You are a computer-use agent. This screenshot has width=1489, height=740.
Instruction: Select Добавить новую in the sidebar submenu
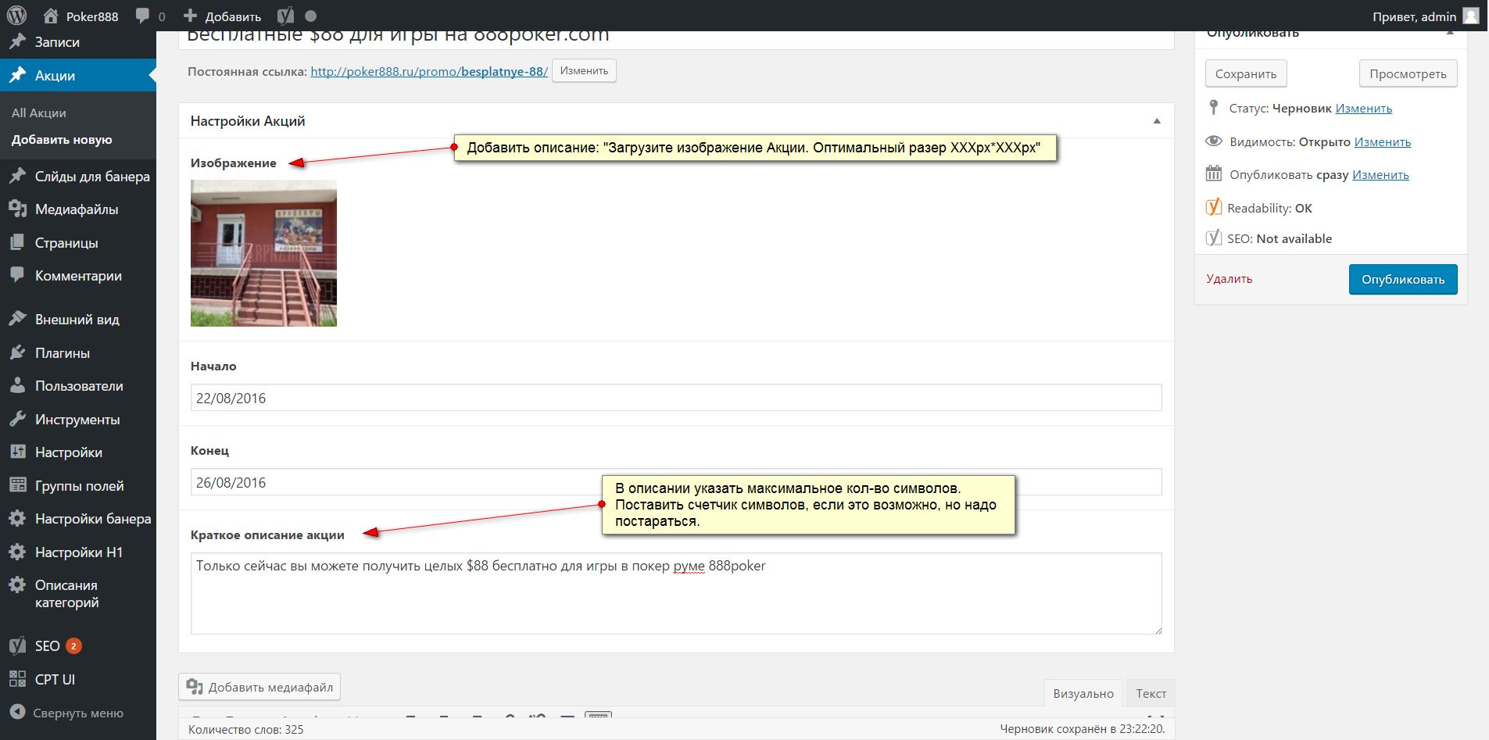tap(62, 139)
